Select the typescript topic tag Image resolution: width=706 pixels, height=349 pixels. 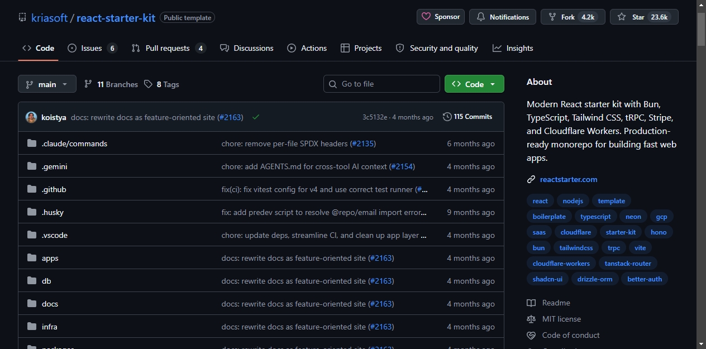tap(595, 217)
